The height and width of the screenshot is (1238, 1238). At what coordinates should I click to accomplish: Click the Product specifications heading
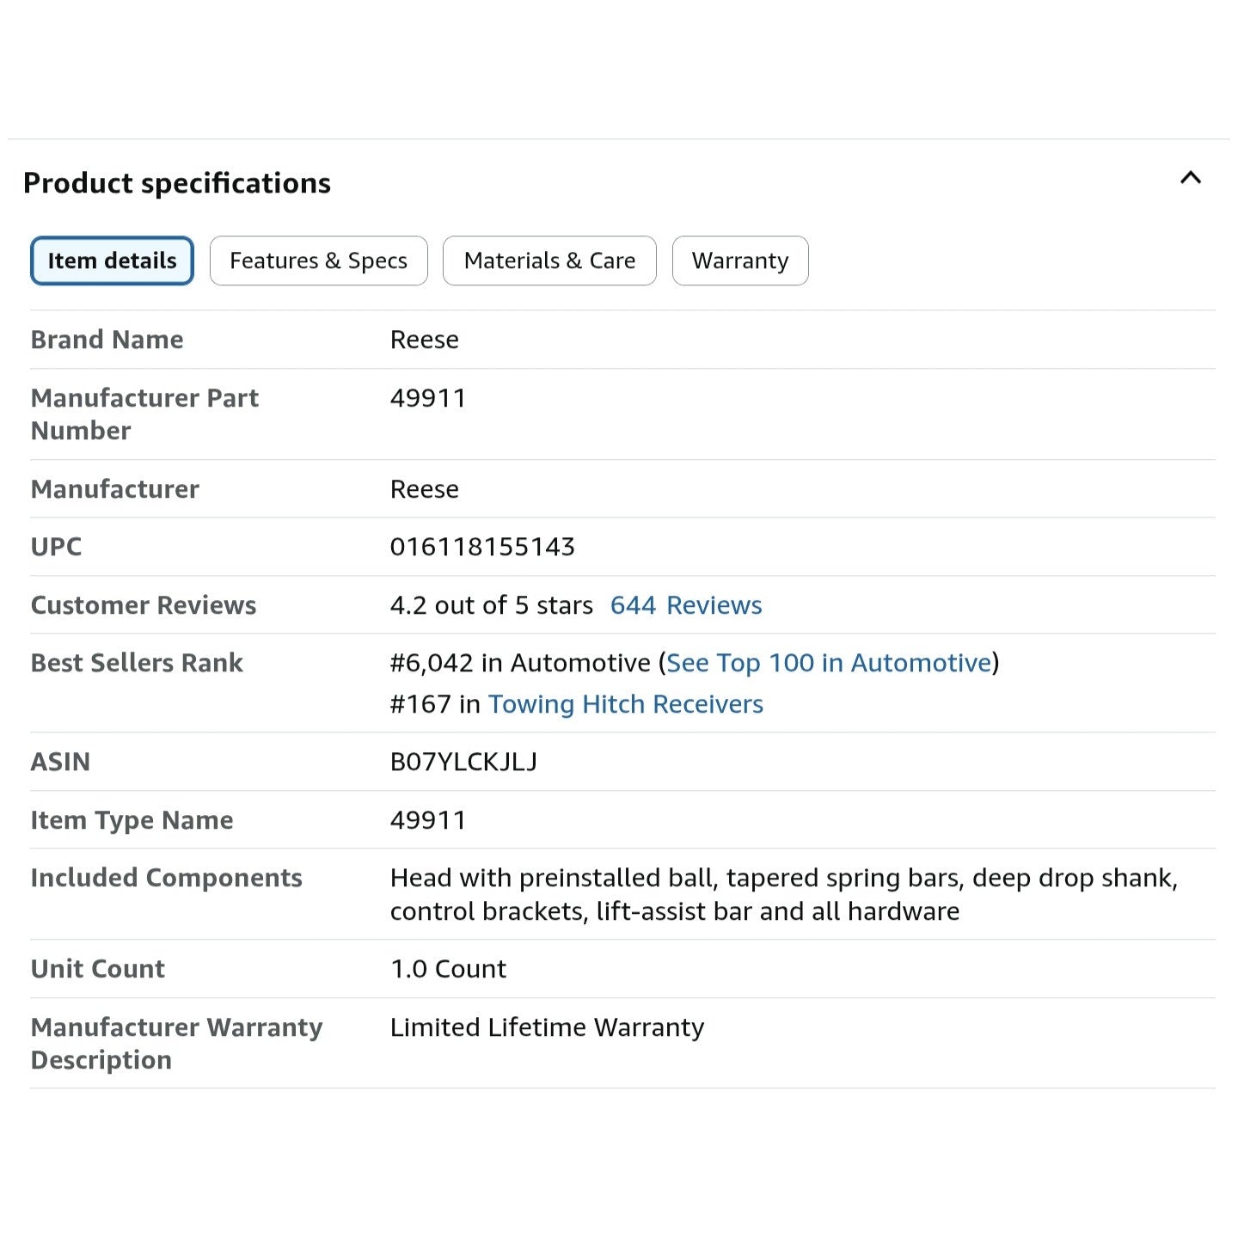177,183
